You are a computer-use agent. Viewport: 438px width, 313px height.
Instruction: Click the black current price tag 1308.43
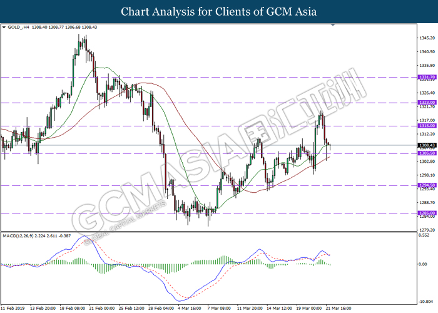pos(427,145)
